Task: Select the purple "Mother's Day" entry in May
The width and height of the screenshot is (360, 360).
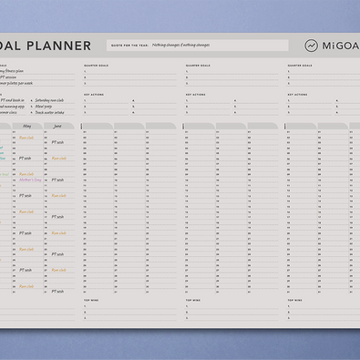Action: (x=30, y=180)
